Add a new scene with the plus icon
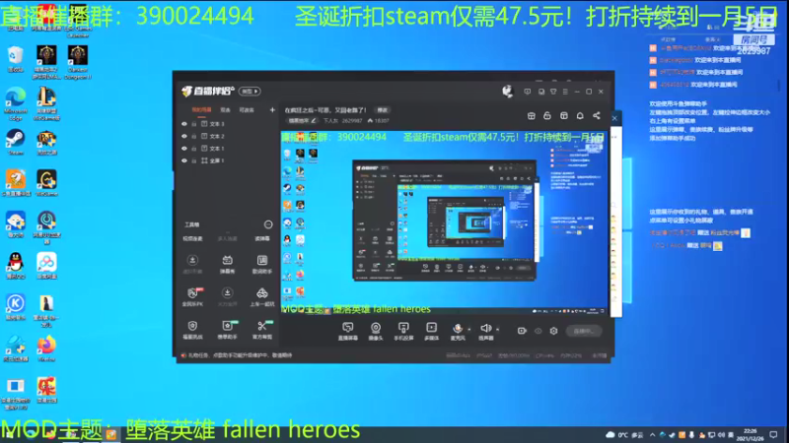Image resolution: width=789 pixels, height=443 pixels. pos(272,109)
